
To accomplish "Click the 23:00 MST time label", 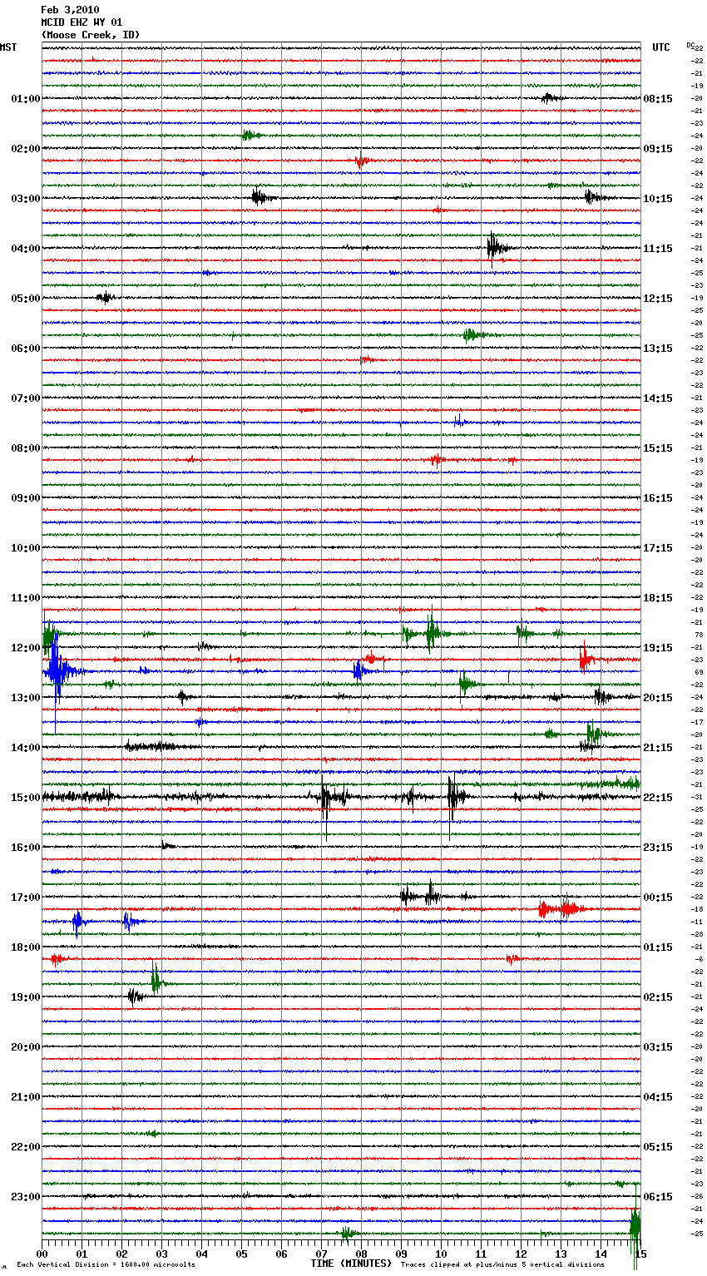I will [25, 1197].
